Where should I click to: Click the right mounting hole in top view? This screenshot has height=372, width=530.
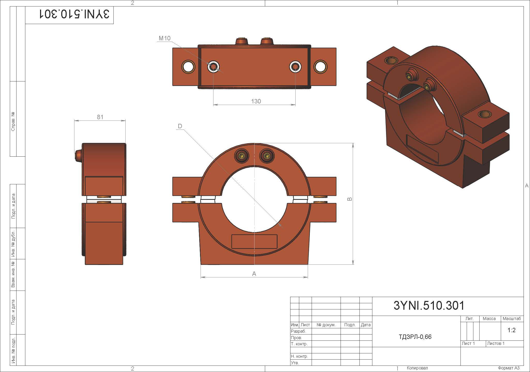[320, 67]
